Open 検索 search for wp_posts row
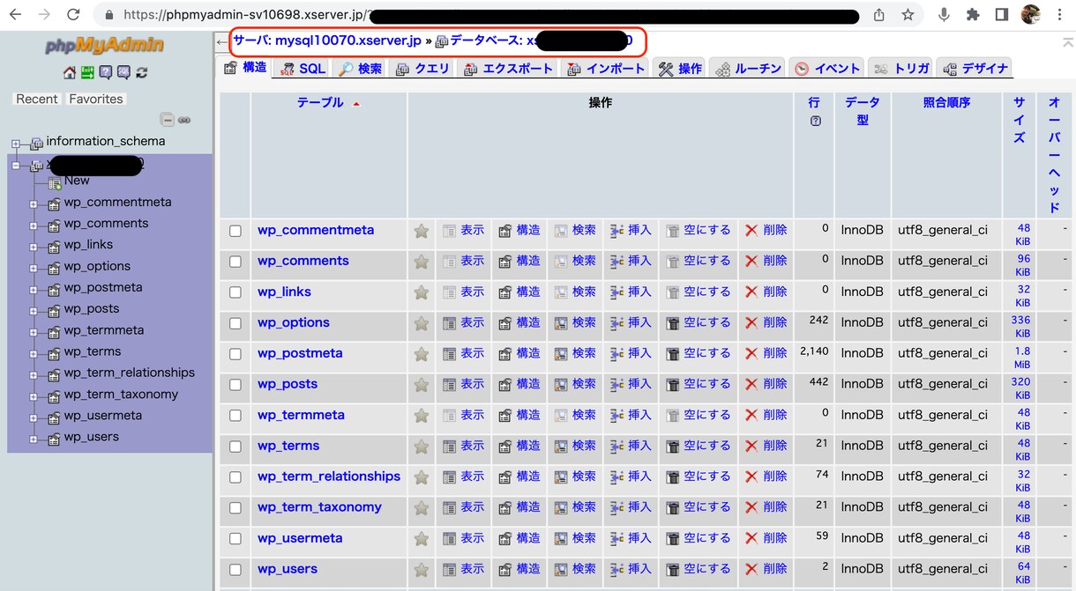This screenshot has width=1076, height=591. click(575, 385)
